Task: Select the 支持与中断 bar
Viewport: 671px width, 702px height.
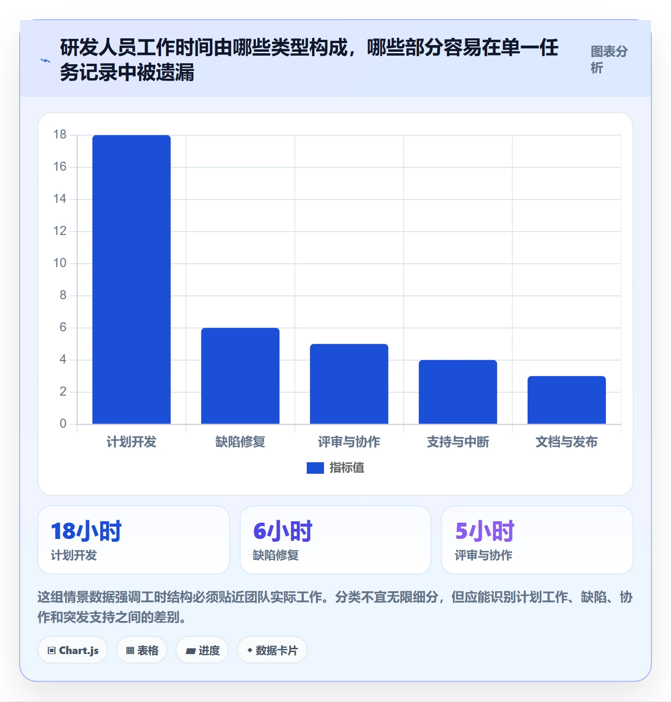Action: point(458,392)
